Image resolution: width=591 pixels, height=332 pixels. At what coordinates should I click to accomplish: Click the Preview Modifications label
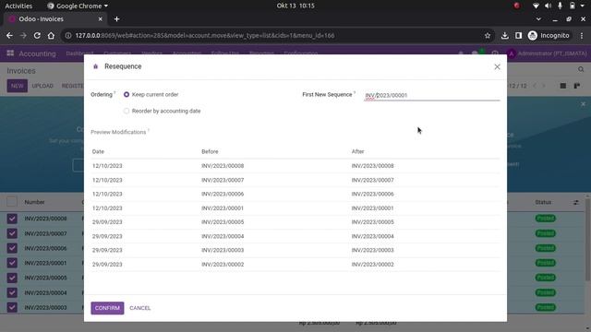[x=118, y=132]
